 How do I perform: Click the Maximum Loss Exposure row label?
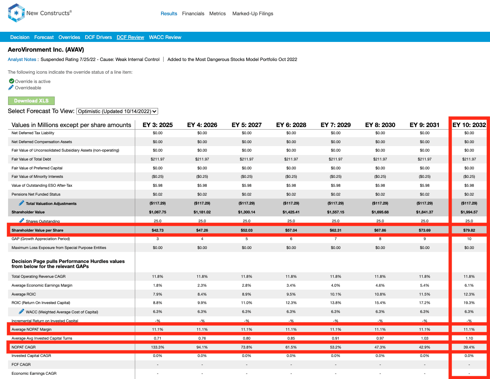click(x=59, y=248)
